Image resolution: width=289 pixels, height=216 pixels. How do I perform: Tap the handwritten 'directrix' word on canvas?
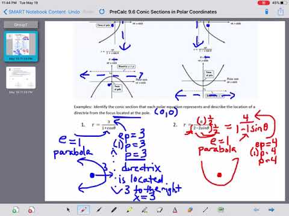(x=141, y=167)
